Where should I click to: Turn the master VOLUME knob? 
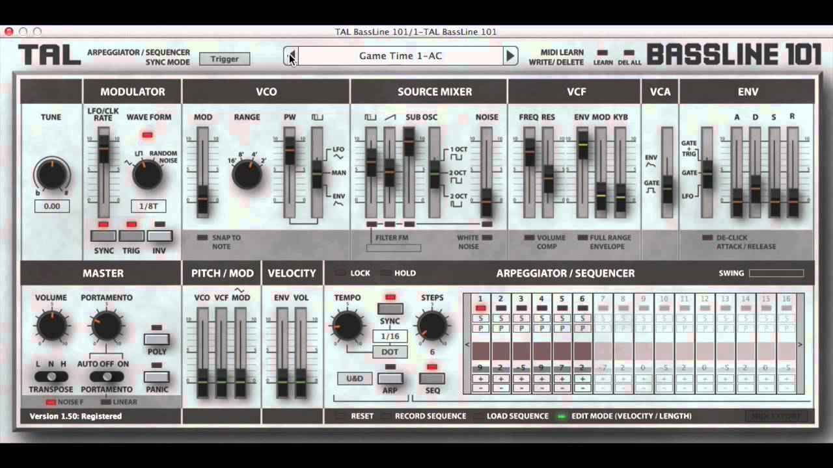click(51, 325)
